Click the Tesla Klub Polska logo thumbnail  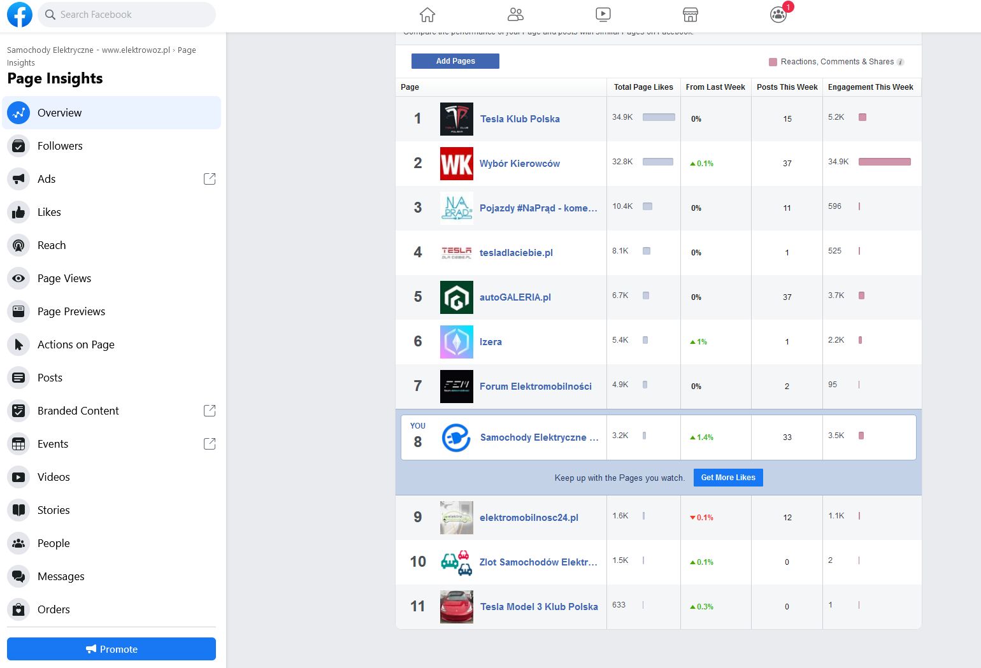coord(457,119)
